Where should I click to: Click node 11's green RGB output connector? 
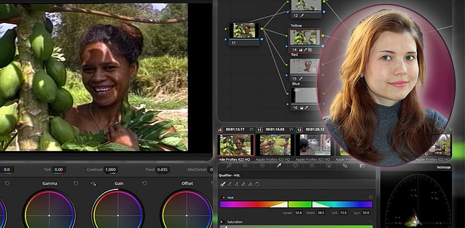pos(261,29)
